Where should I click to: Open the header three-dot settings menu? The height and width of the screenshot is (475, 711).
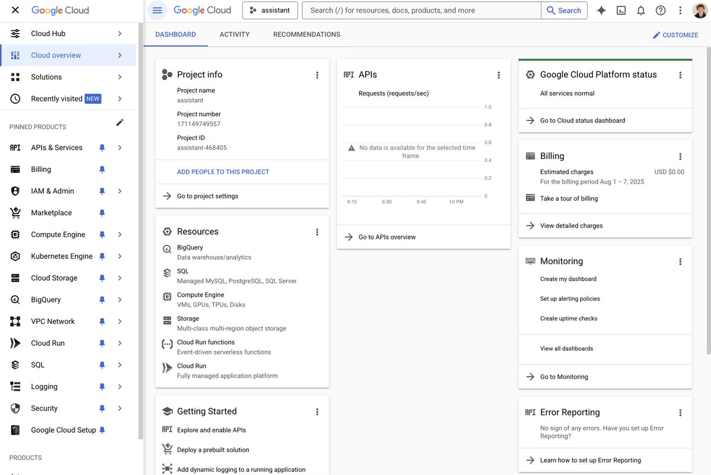point(680,10)
